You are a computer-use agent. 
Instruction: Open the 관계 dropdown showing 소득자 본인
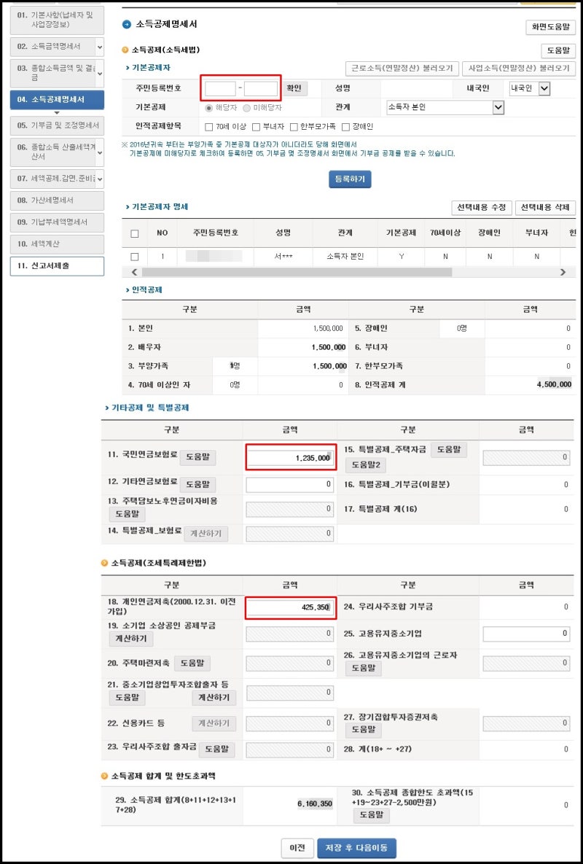click(445, 107)
